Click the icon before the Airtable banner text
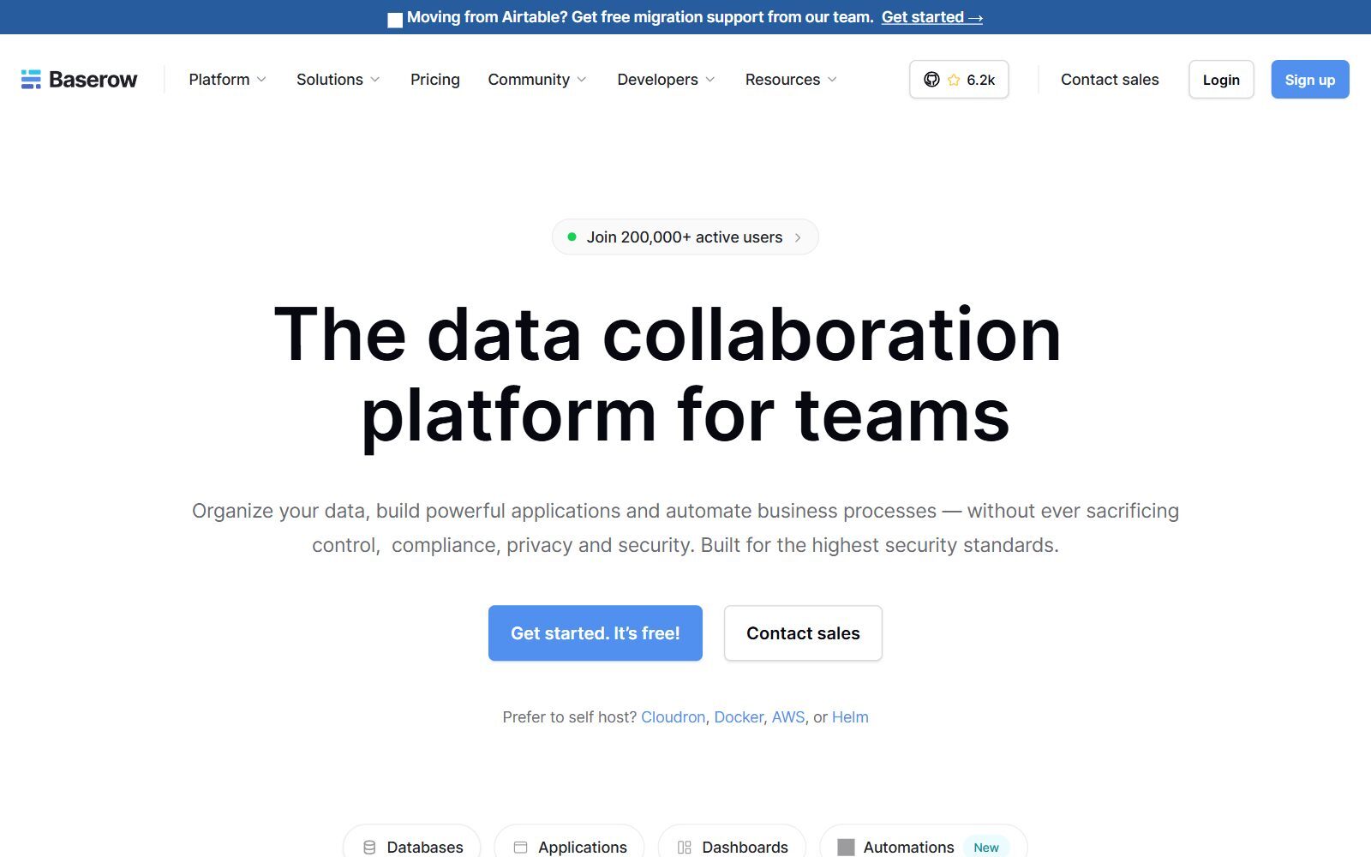 coord(395,20)
